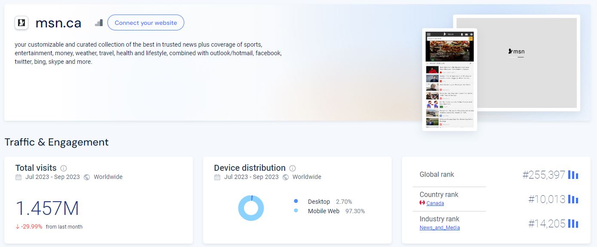
Task: Click Device distribution 'Jul 2023 - Sep 2023' date range
Action: pyautogui.click(x=251, y=177)
